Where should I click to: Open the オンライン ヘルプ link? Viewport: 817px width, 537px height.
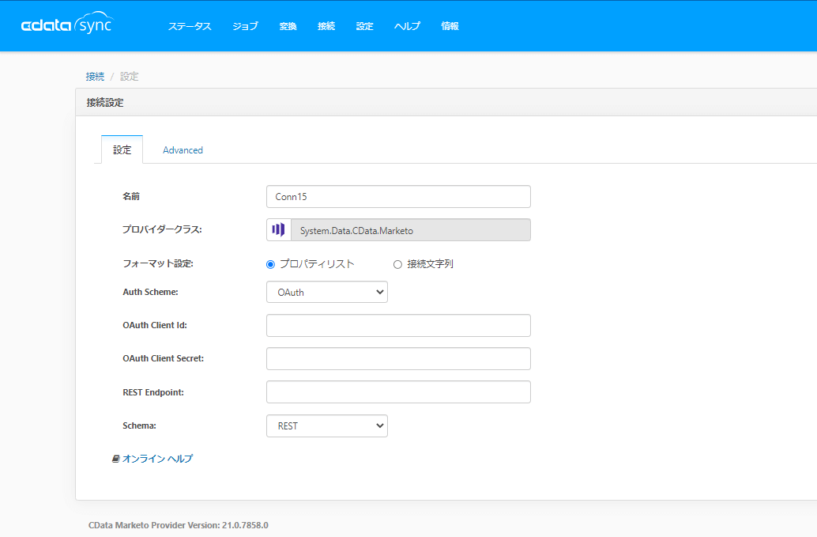click(157, 459)
